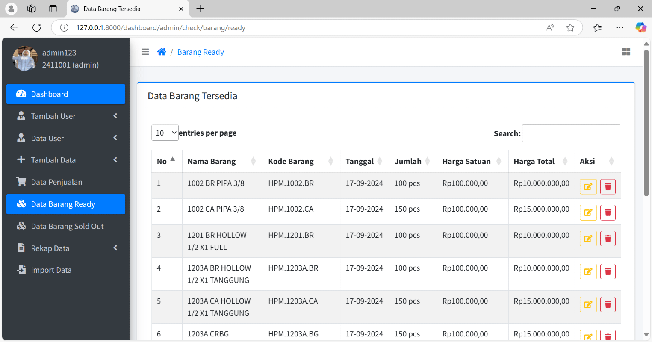Image resolution: width=652 pixels, height=342 pixels.
Task: Click the Data Barang Tersedia card title
Action: [x=192, y=96]
